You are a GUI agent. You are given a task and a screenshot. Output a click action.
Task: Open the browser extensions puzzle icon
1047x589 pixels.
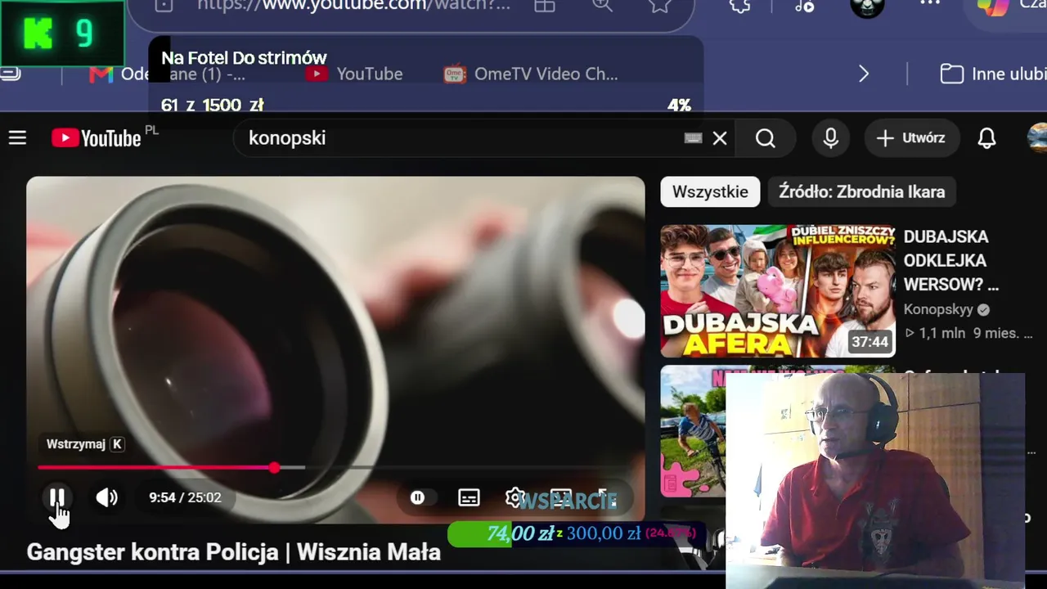[739, 5]
